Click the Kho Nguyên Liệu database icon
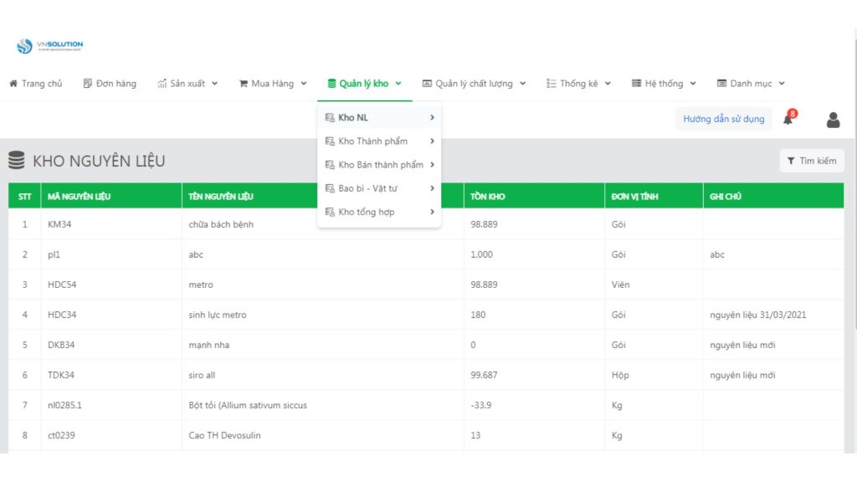857x482 pixels. [17, 161]
